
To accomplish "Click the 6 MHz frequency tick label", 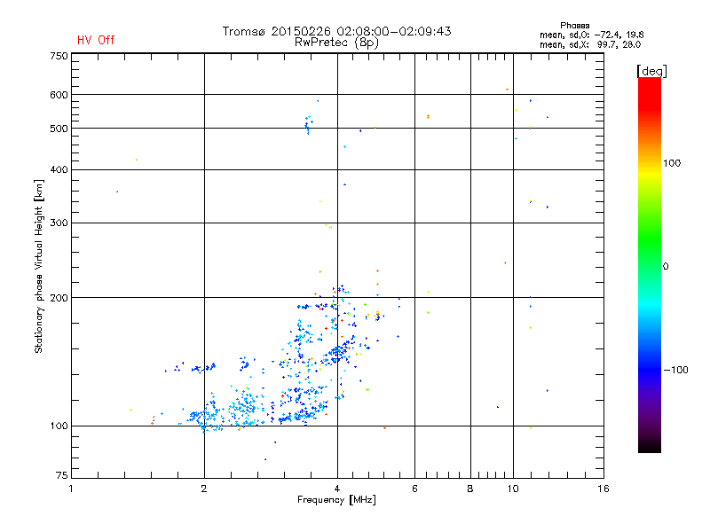I will tap(414, 489).
